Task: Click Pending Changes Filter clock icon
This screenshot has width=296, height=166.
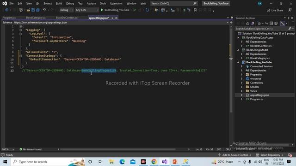Action: 259,24
